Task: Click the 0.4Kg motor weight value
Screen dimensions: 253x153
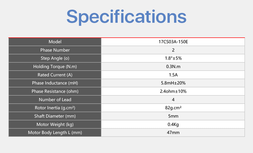Action: pos(173,124)
